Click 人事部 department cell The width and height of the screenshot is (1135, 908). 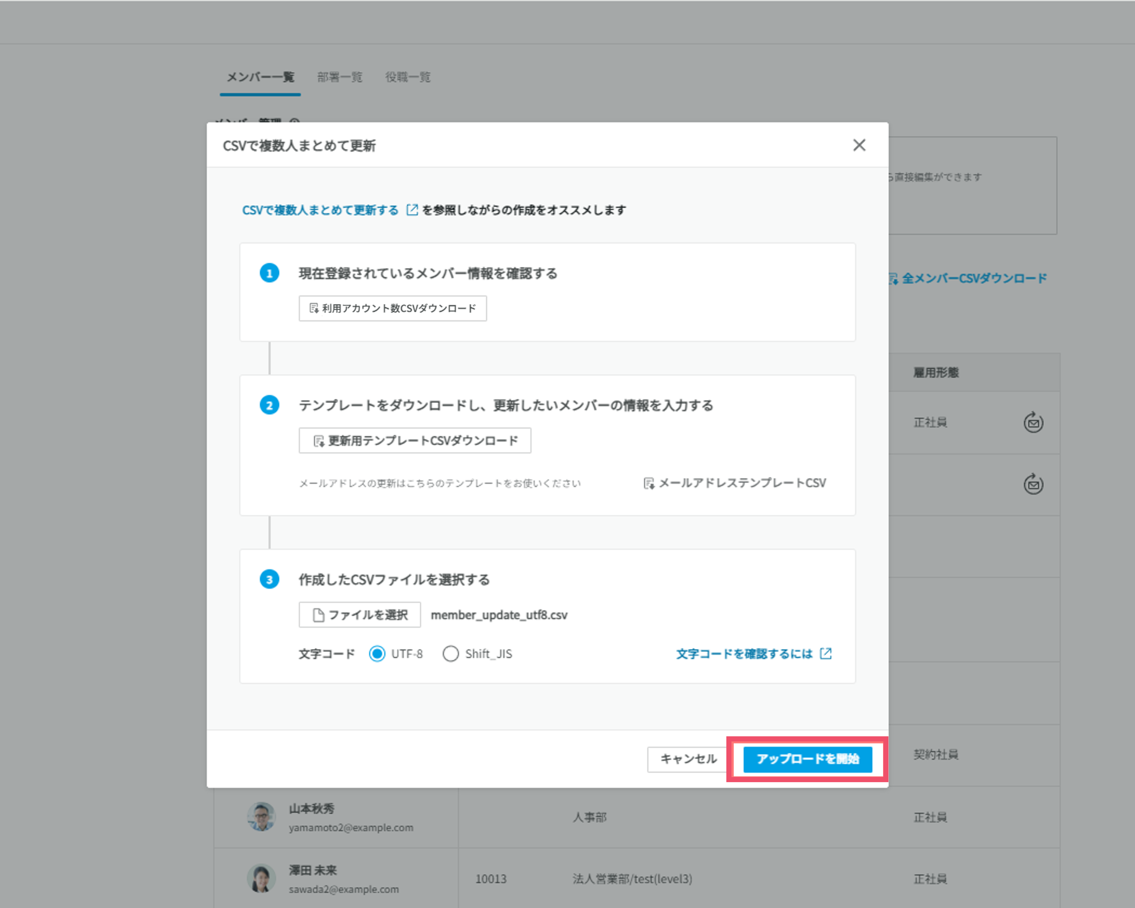(x=590, y=817)
